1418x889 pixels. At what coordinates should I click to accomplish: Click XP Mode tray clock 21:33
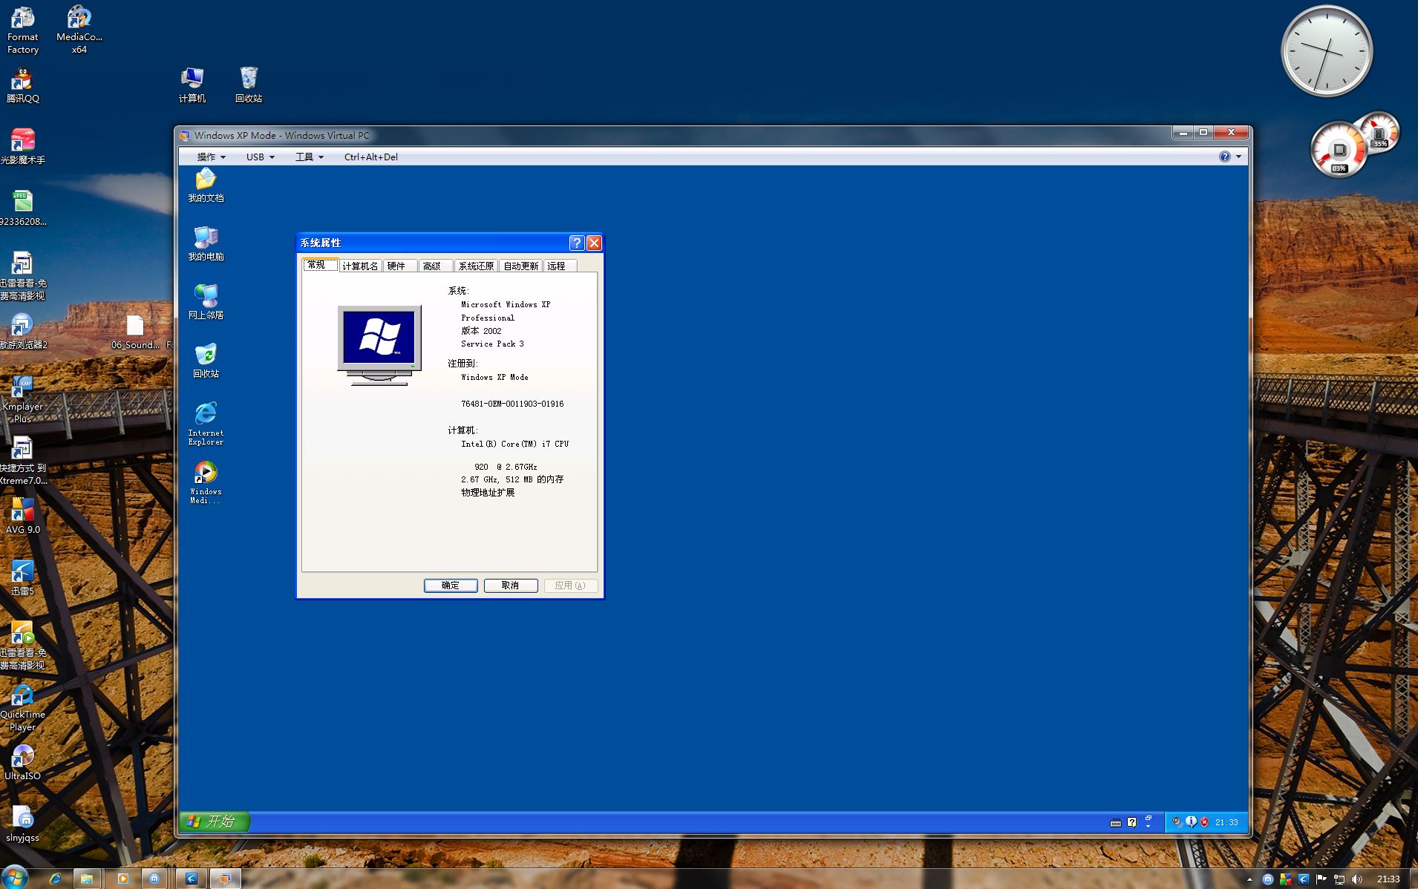1226,822
